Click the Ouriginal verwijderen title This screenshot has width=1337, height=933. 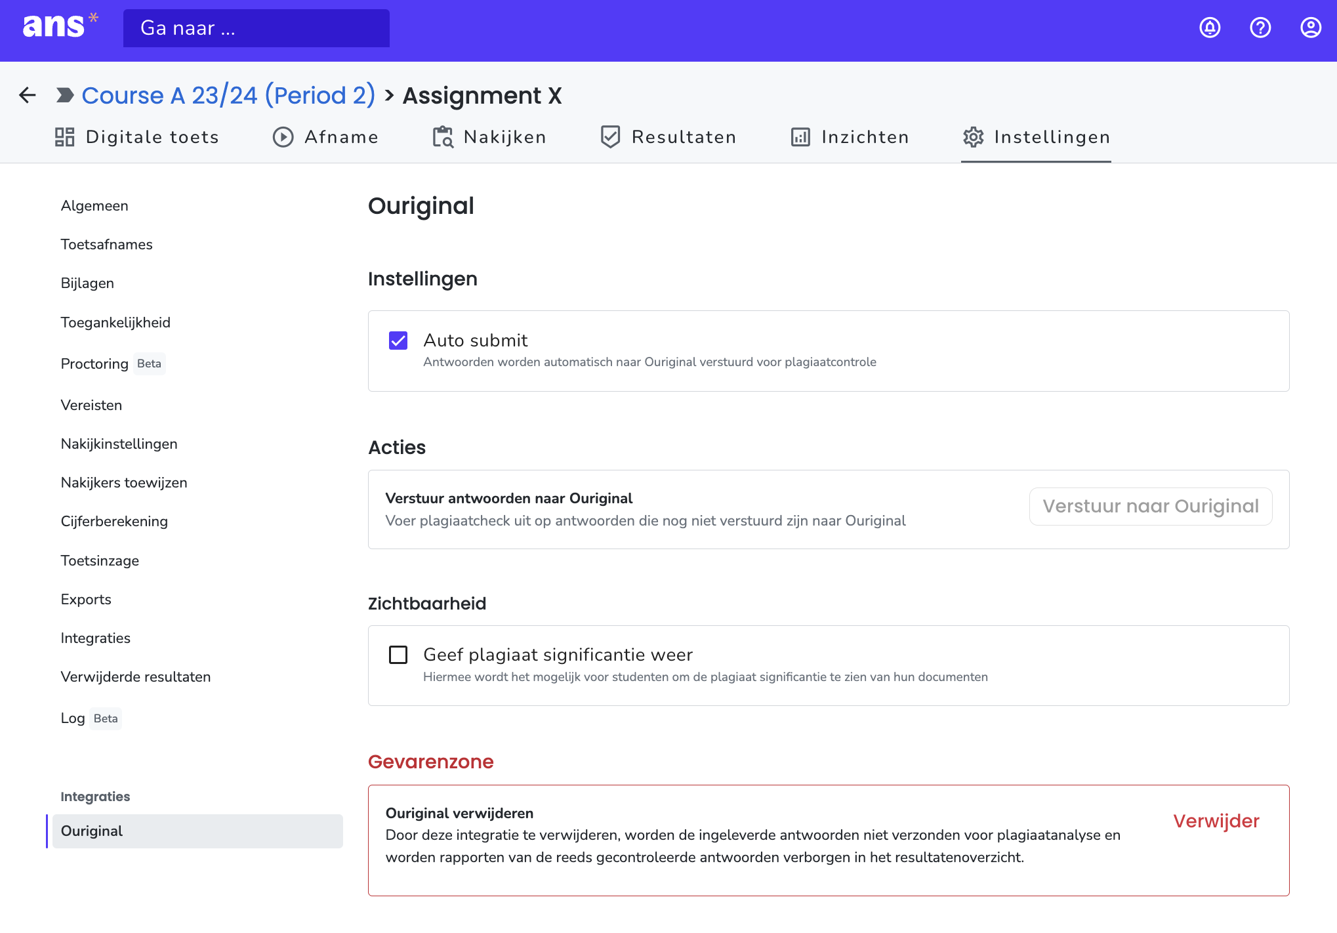pyautogui.click(x=459, y=814)
